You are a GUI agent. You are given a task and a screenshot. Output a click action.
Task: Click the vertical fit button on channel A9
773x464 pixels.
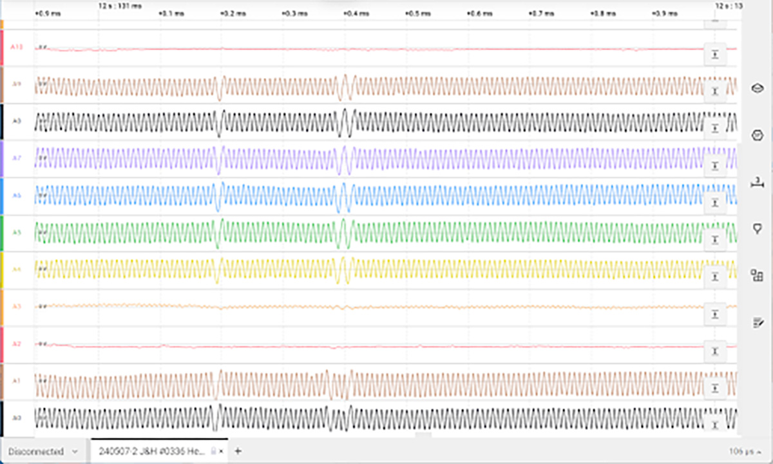[x=714, y=92]
